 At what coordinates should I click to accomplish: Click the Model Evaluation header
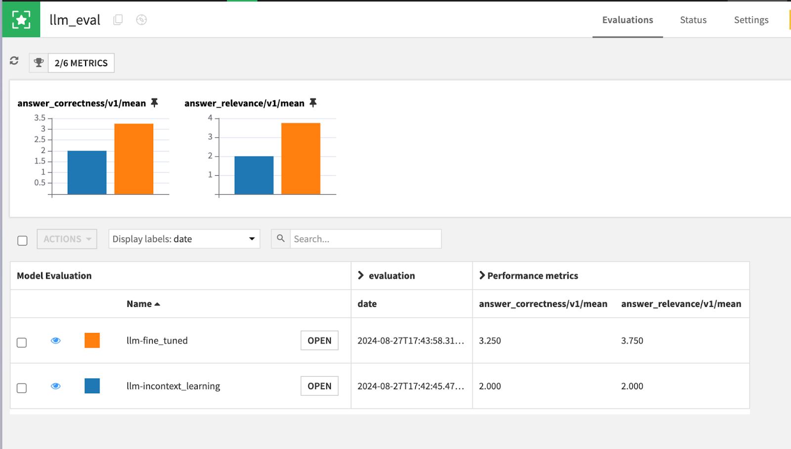[54, 276]
